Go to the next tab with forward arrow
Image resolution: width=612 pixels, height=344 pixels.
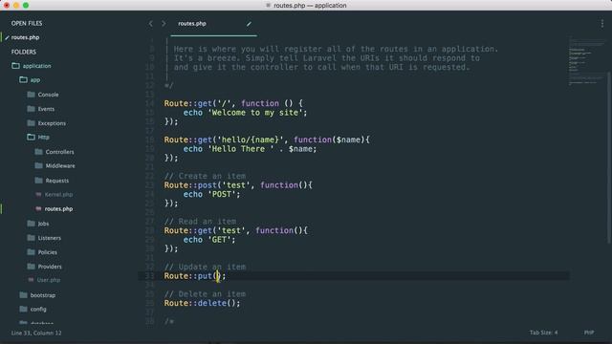click(164, 24)
